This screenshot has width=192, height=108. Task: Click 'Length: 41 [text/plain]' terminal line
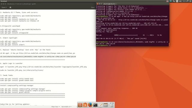[106, 30]
